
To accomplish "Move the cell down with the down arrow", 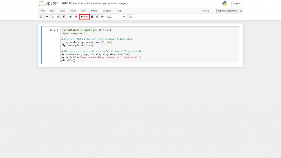I will [75, 17].
